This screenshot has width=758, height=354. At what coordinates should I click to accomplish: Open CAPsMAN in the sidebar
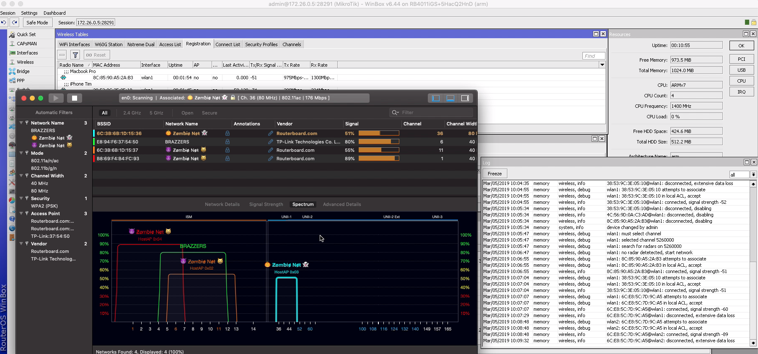tap(26, 44)
